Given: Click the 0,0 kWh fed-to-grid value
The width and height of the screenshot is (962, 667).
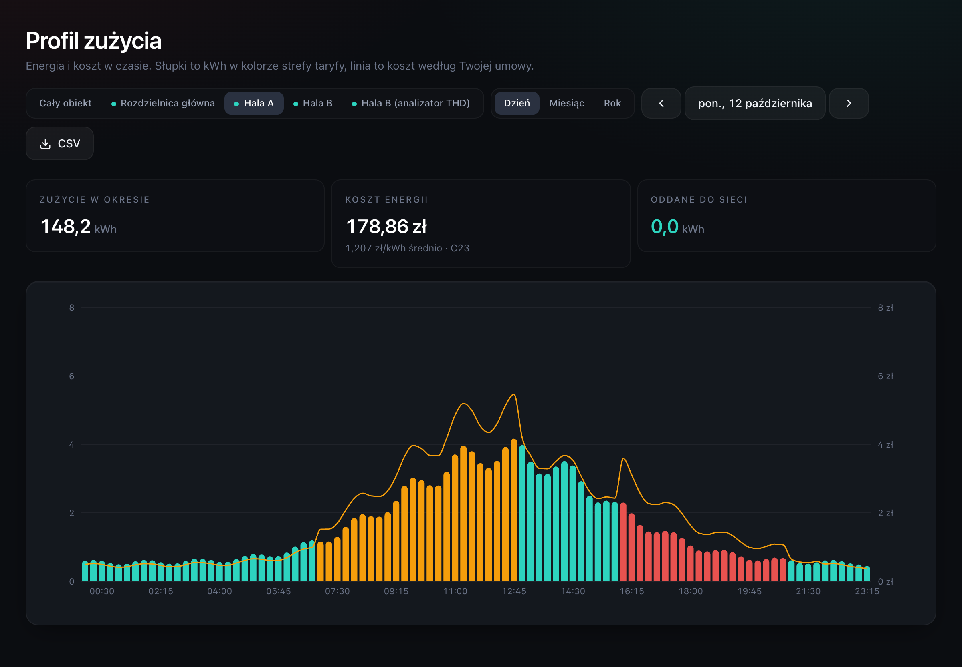Looking at the screenshot, I should pyautogui.click(x=677, y=227).
